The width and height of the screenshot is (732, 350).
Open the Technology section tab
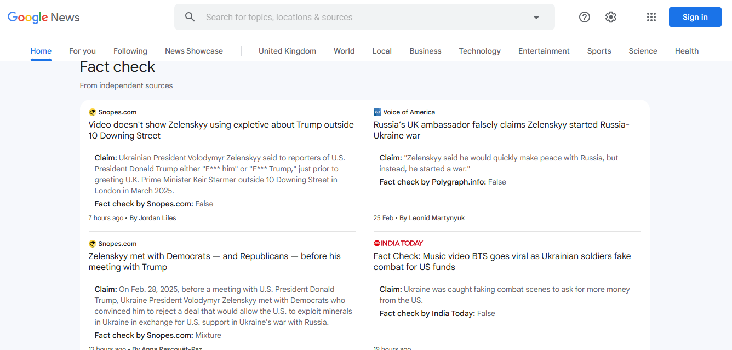pyautogui.click(x=480, y=51)
